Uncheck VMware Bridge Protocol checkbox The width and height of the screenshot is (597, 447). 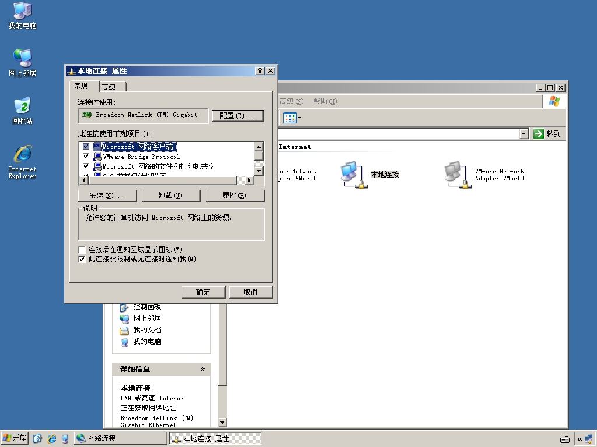86,156
